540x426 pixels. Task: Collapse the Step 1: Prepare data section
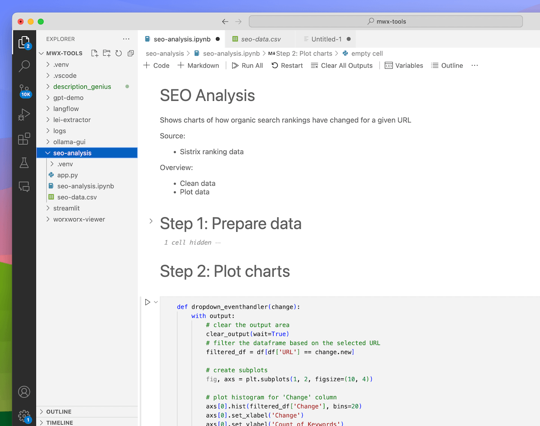coord(151,221)
